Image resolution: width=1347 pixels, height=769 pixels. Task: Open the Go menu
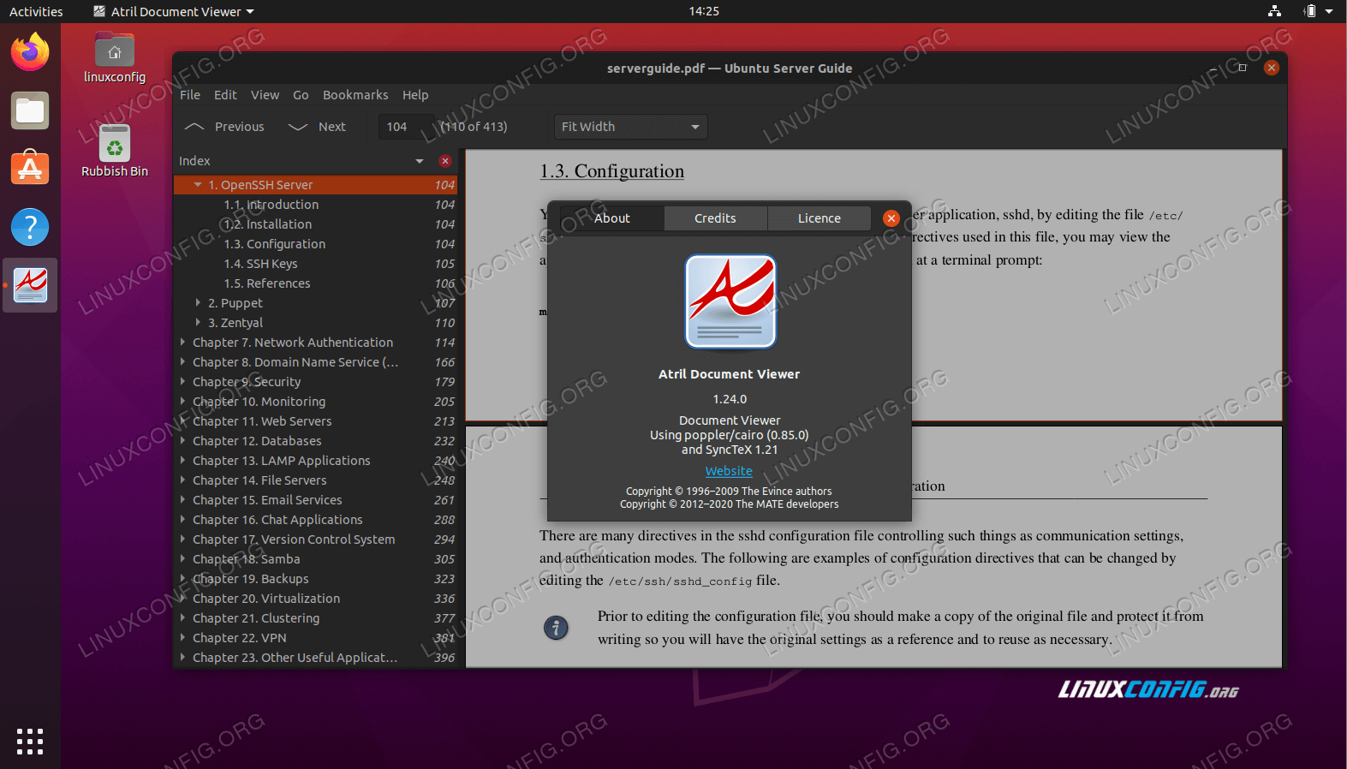click(301, 95)
